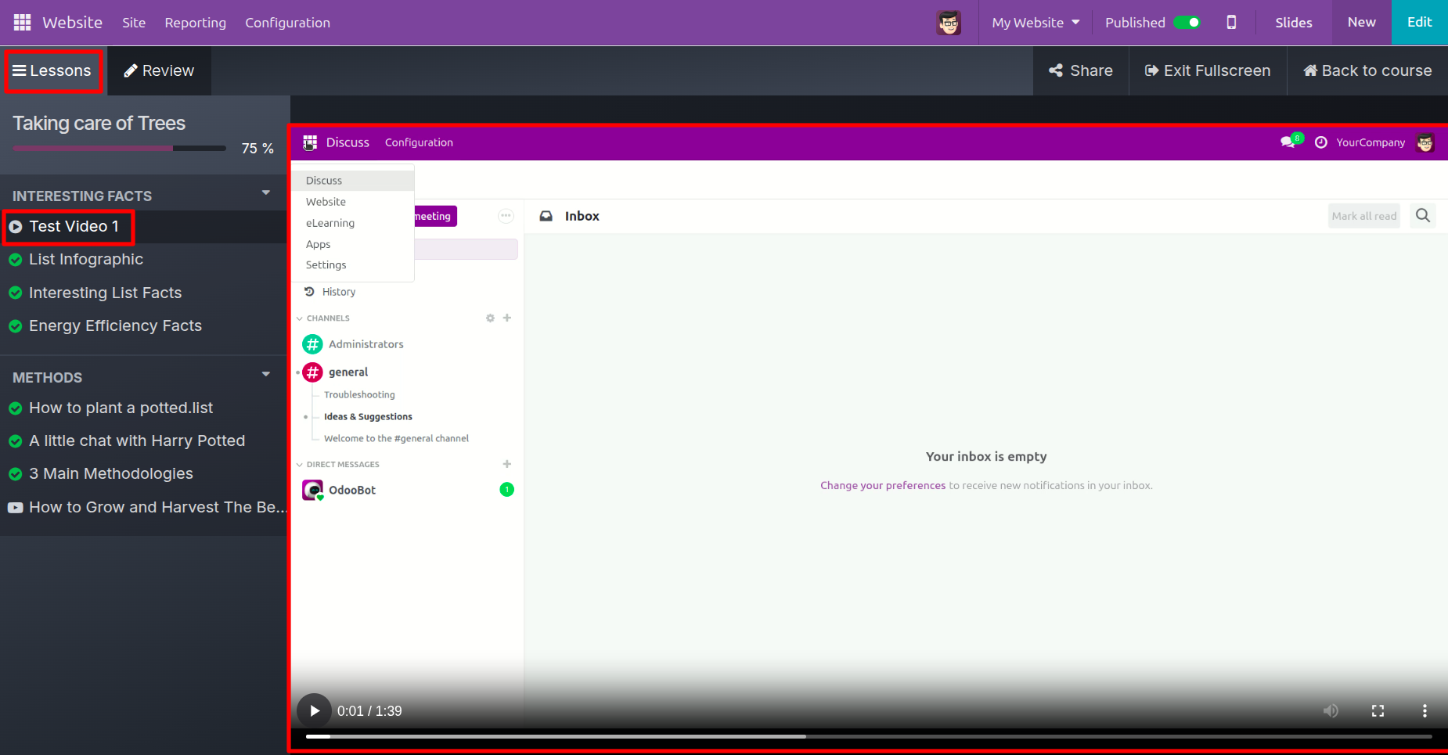Click the Website app name
Image resolution: width=1448 pixels, height=755 pixels.
coord(72,23)
